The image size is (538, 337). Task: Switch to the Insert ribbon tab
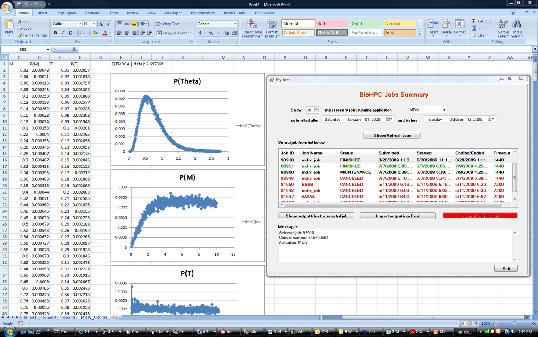42,13
